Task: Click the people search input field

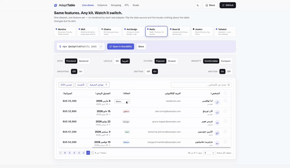Action: click(x=201, y=85)
